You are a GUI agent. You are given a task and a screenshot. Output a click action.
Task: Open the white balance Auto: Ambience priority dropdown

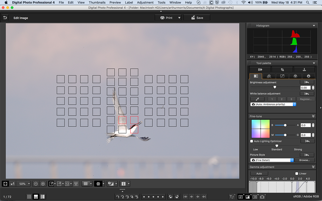coord(273,104)
